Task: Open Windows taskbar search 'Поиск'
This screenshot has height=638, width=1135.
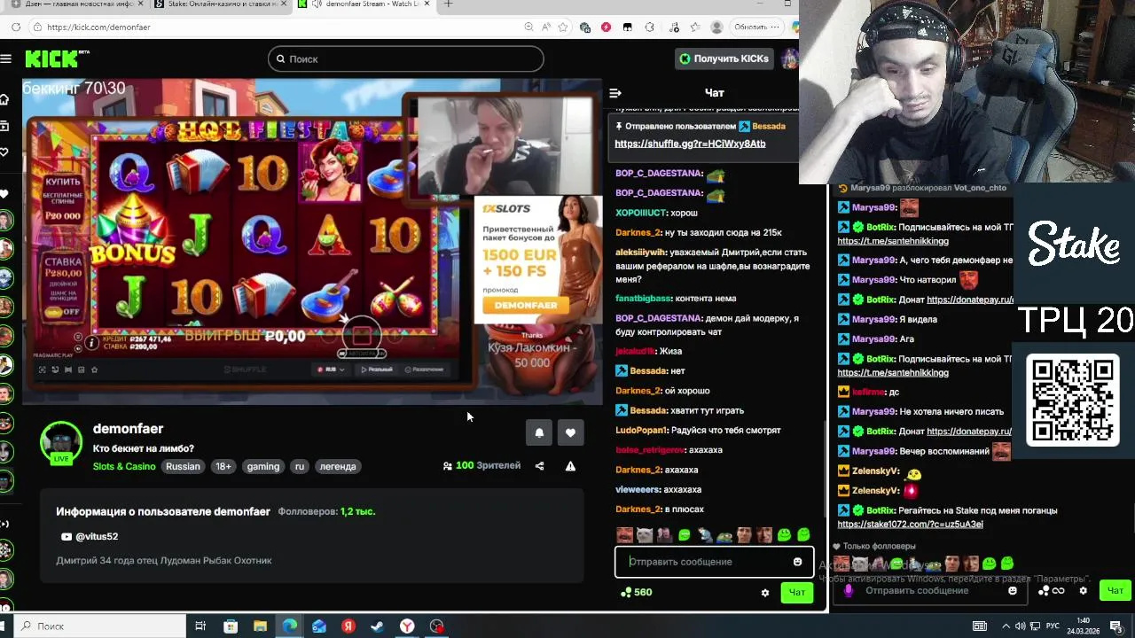Action: pos(98,626)
